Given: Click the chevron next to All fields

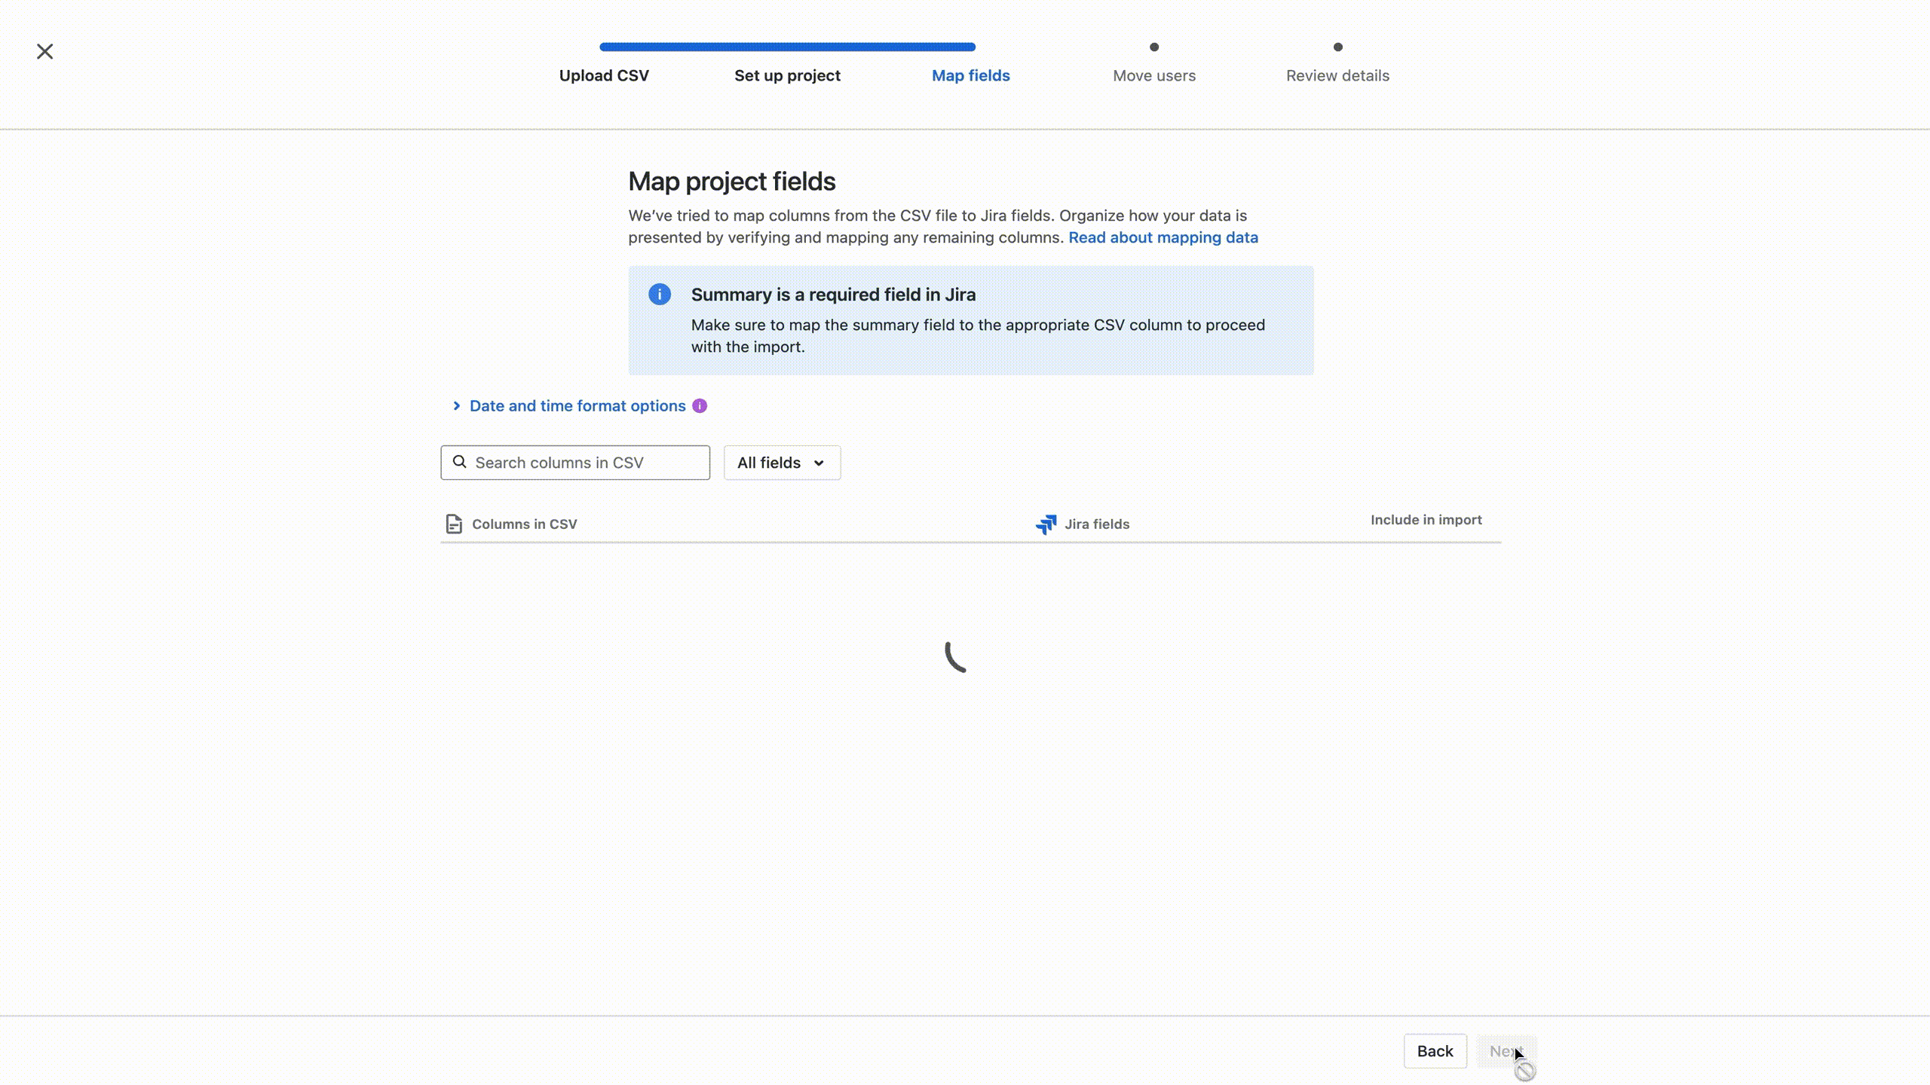Looking at the screenshot, I should click(x=819, y=463).
